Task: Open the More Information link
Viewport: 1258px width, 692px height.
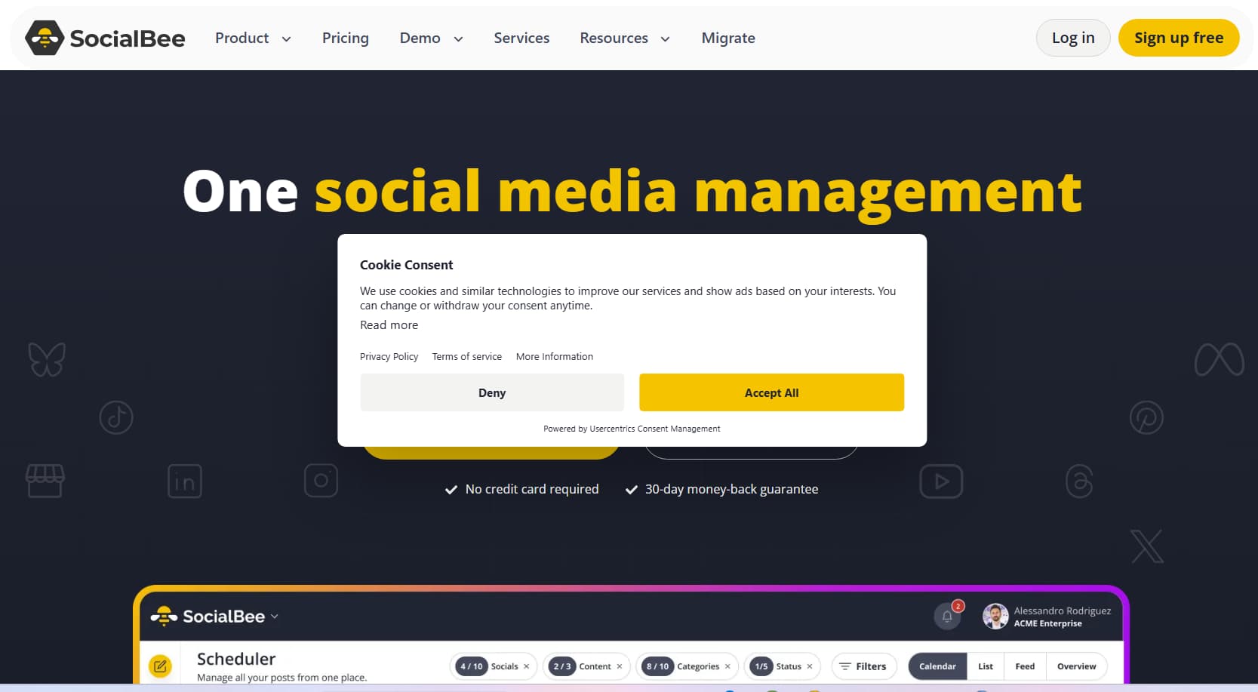Action: [x=555, y=357]
